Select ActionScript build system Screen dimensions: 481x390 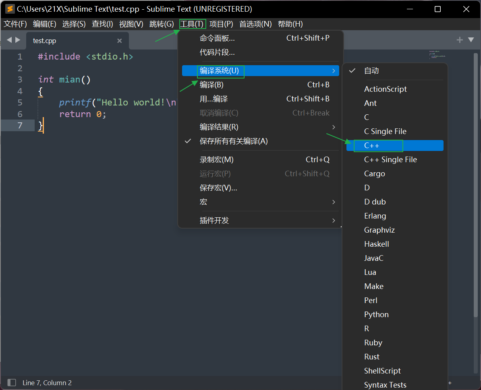point(395,89)
